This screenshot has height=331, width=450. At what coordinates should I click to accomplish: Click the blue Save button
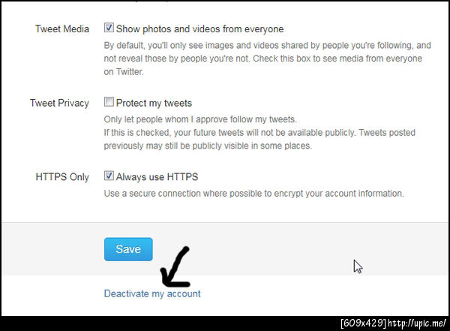(128, 249)
